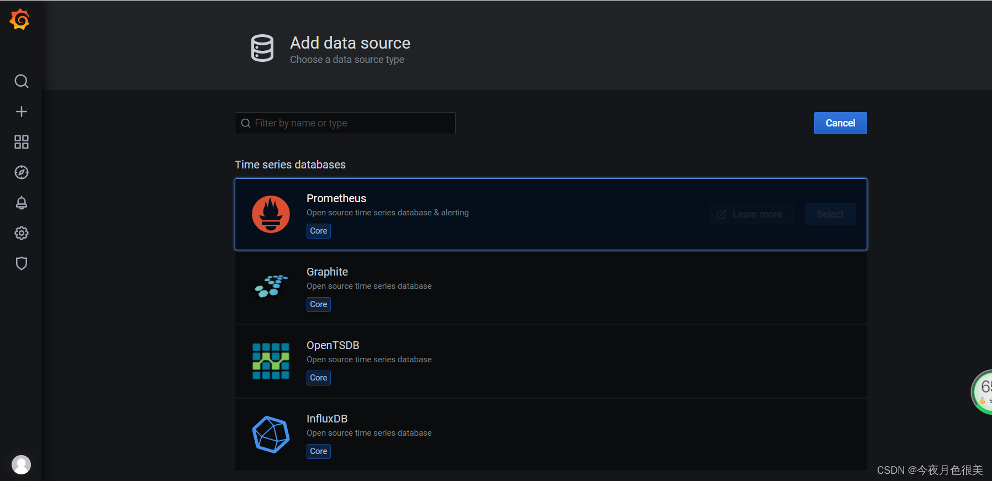Image resolution: width=992 pixels, height=481 pixels.
Task: Open Explore compass icon
Action: pyautogui.click(x=22, y=172)
